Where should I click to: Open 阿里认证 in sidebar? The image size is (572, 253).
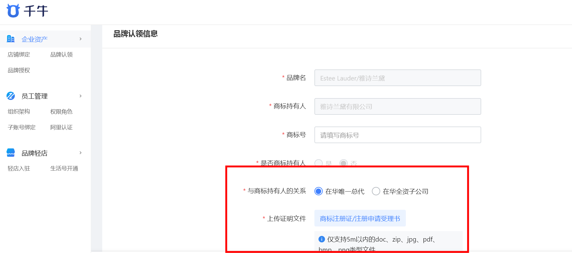[x=61, y=127]
